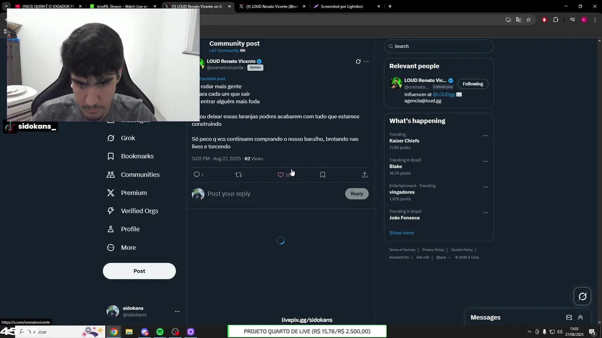Click the Reply button
Screen dimensions: 602x338
[357, 193]
